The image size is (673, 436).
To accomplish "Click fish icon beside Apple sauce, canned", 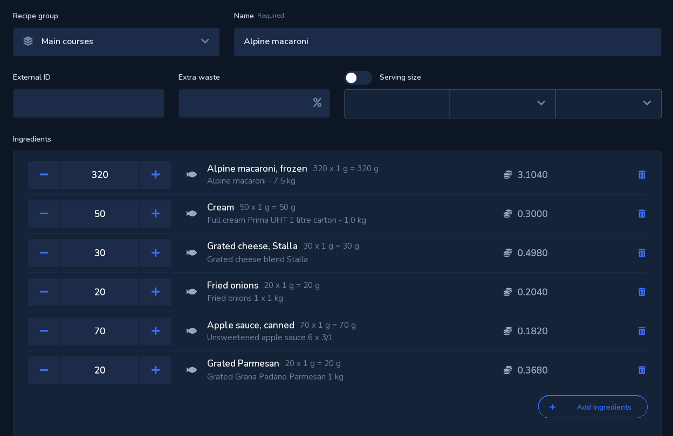I will [x=191, y=331].
